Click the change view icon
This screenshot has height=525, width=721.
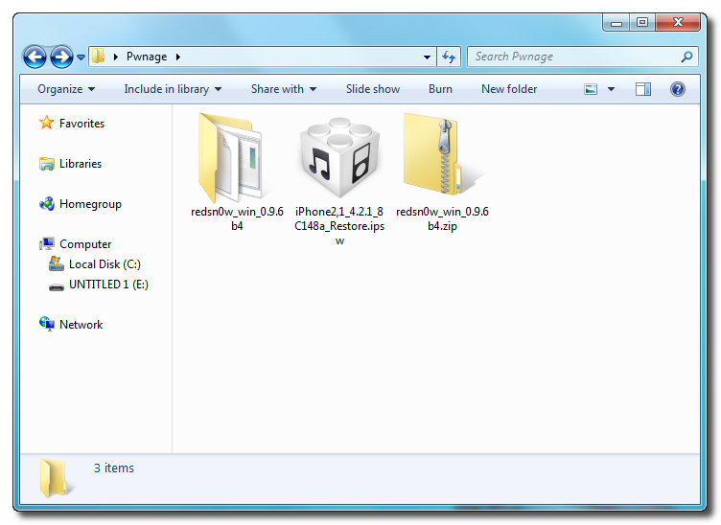coord(592,89)
